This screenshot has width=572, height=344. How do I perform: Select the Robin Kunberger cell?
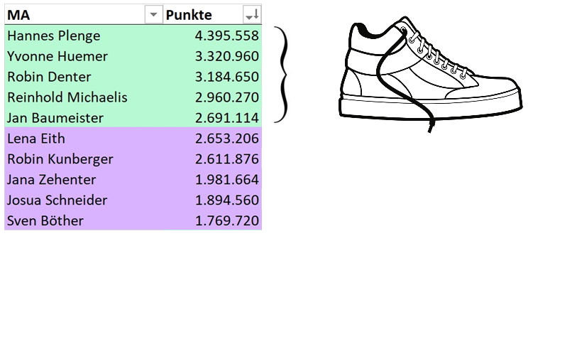click(x=84, y=159)
